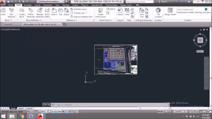Click the taskbar volume speaker icon

pos(194,116)
